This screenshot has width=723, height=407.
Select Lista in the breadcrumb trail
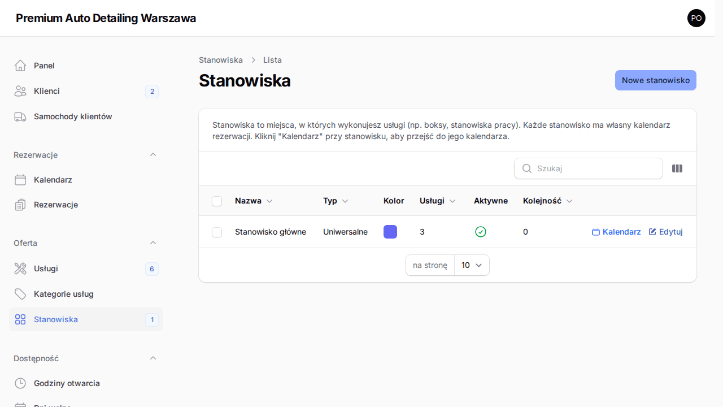(x=272, y=60)
